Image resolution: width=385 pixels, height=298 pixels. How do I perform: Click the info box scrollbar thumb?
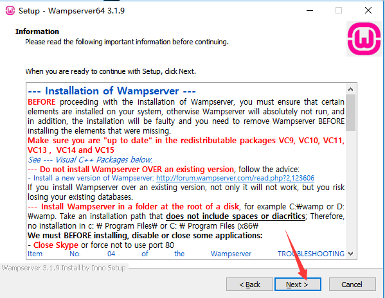(351, 113)
